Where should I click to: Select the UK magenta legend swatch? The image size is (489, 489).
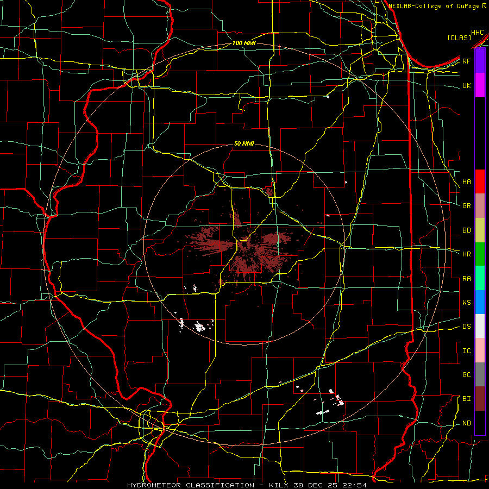[480, 85]
